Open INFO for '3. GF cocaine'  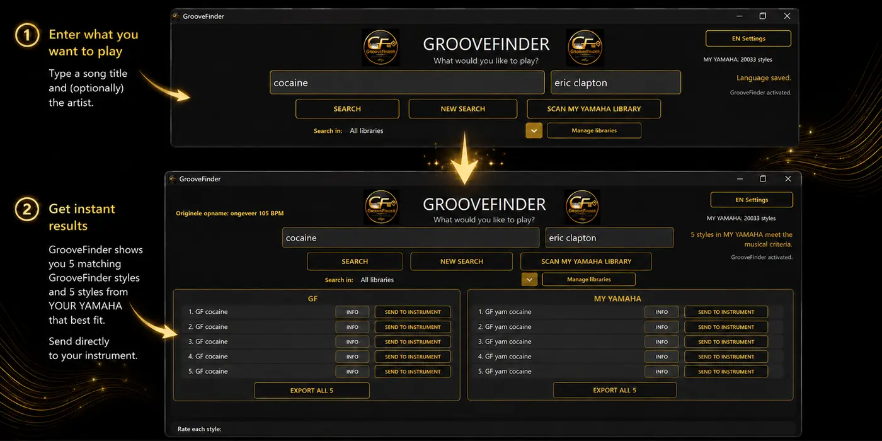coord(352,341)
